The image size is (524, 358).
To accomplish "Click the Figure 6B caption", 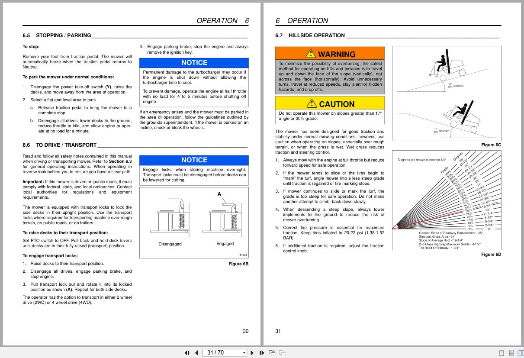I will [x=238, y=264].
